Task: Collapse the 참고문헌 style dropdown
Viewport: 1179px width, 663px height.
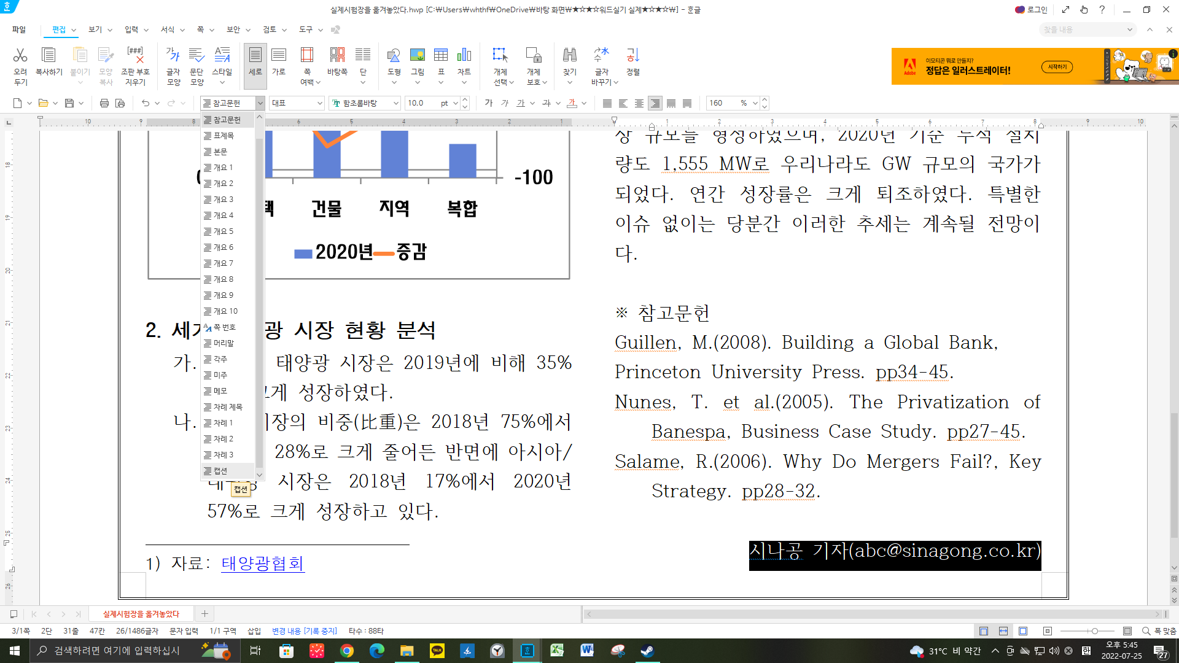Action: pos(260,103)
